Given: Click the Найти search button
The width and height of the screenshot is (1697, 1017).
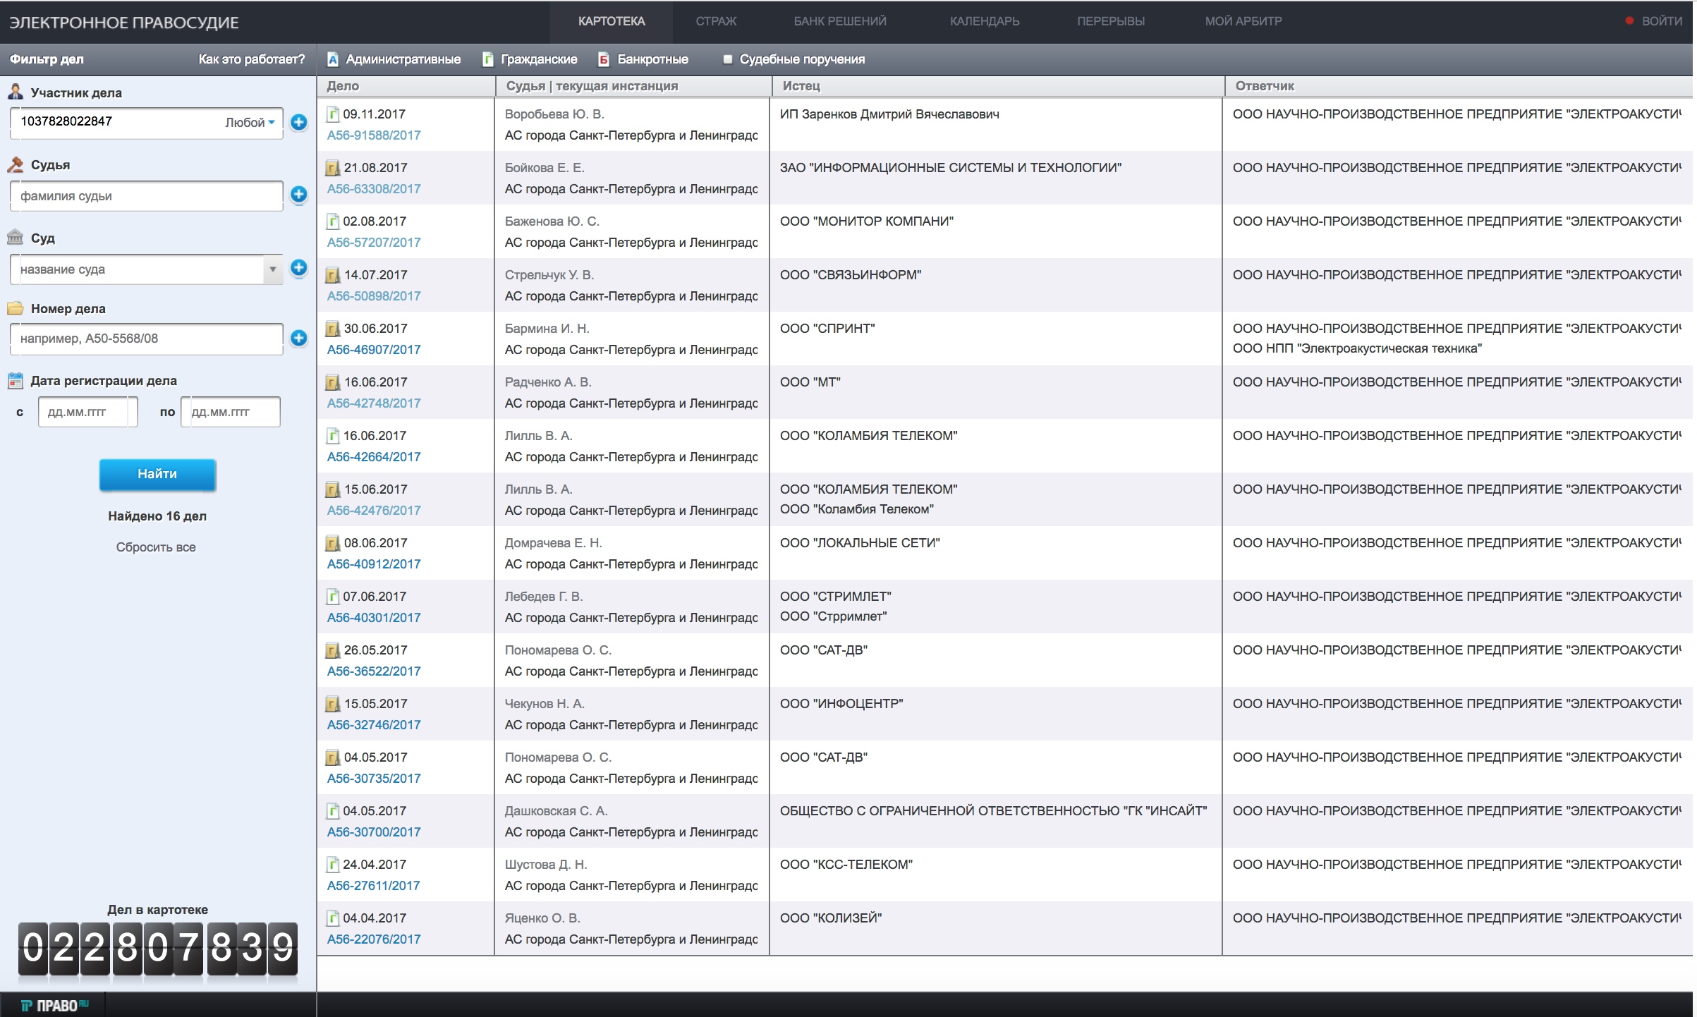Looking at the screenshot, I should [x=157, y=474].
